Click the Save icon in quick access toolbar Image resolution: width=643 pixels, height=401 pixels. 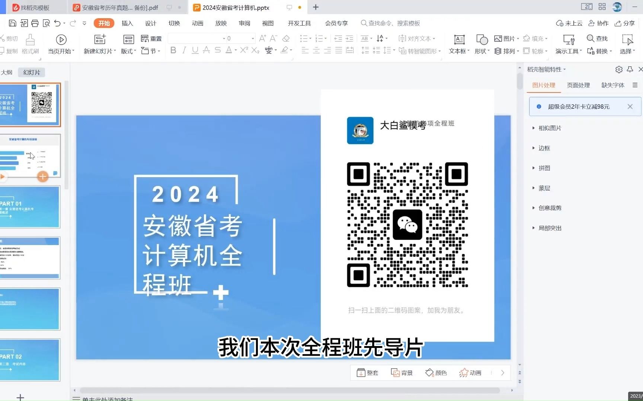coord(12,23)
